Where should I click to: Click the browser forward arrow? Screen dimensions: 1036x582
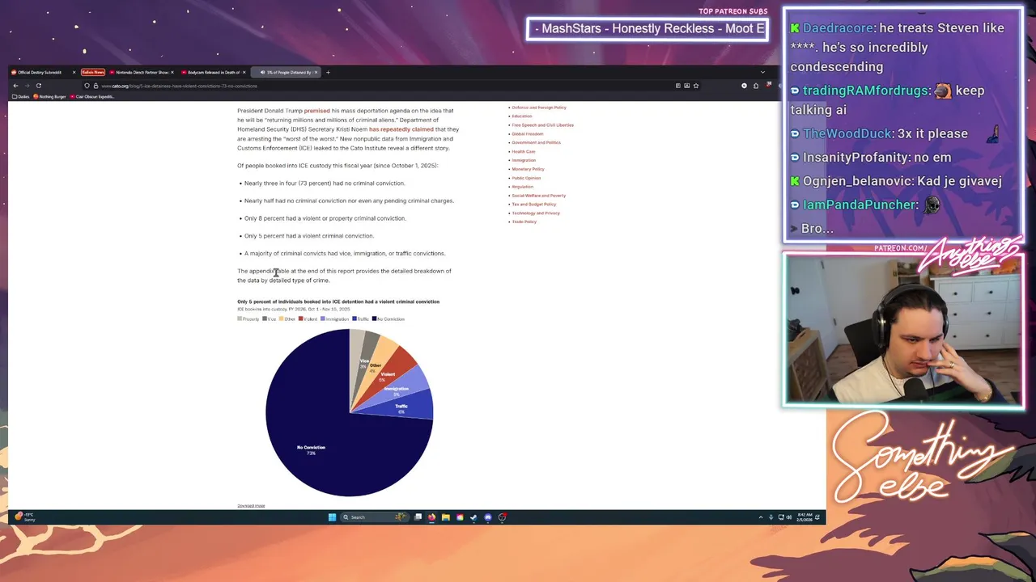pyautogui.click(x=27, y=86)
